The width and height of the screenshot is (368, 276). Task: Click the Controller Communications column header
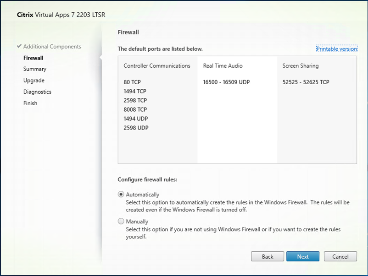pos(157,66)
